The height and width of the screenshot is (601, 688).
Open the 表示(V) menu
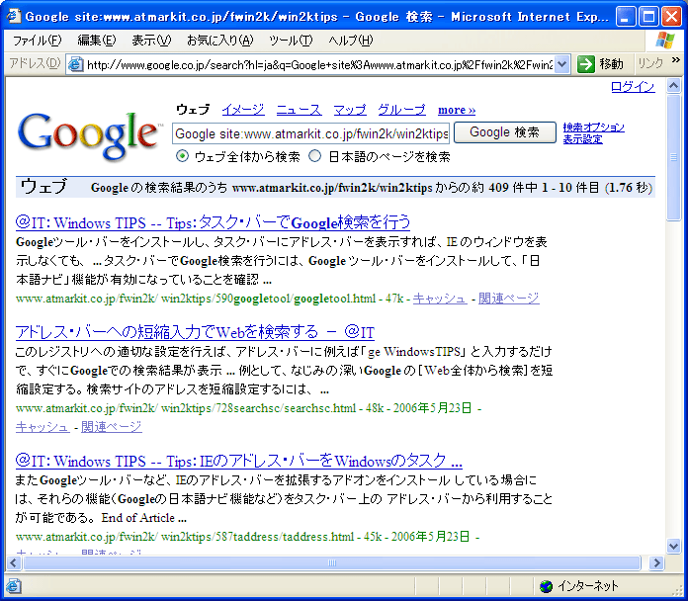(x=151, y=41)
